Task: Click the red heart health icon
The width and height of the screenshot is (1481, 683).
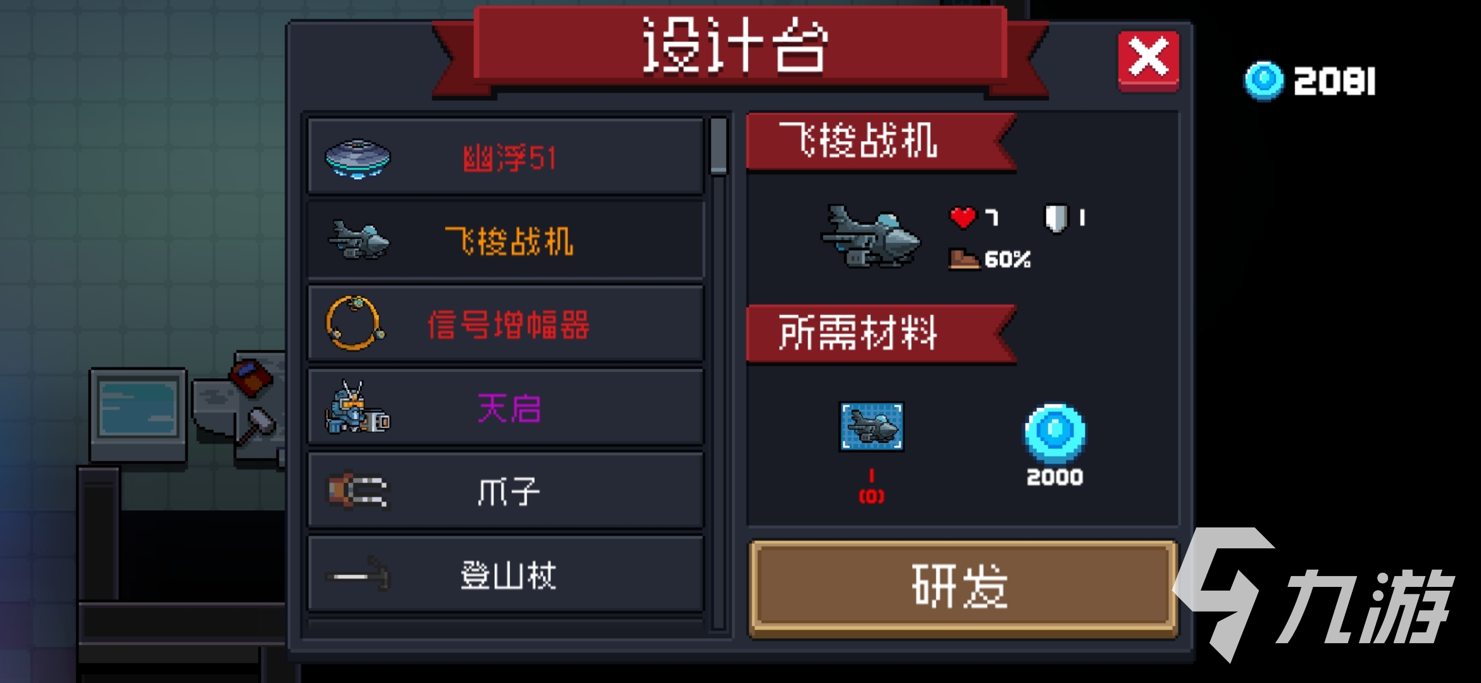Action: 963,218
